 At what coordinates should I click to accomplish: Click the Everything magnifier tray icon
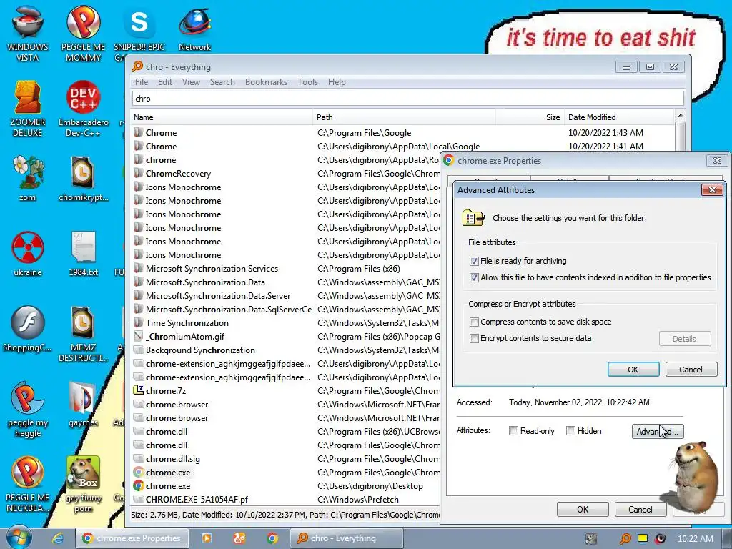(x=625, y=539)
